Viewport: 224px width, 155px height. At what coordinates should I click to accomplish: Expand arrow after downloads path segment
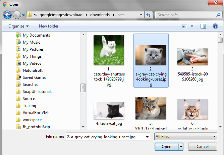(114, 15)
